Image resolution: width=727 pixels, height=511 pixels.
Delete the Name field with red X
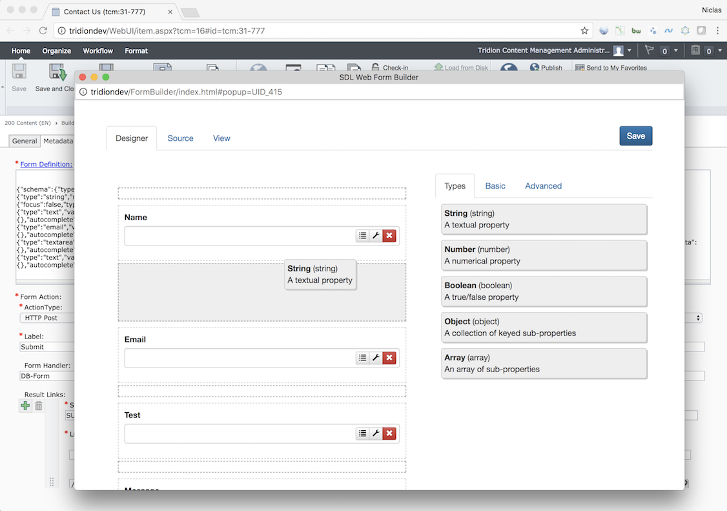point(389,236)
